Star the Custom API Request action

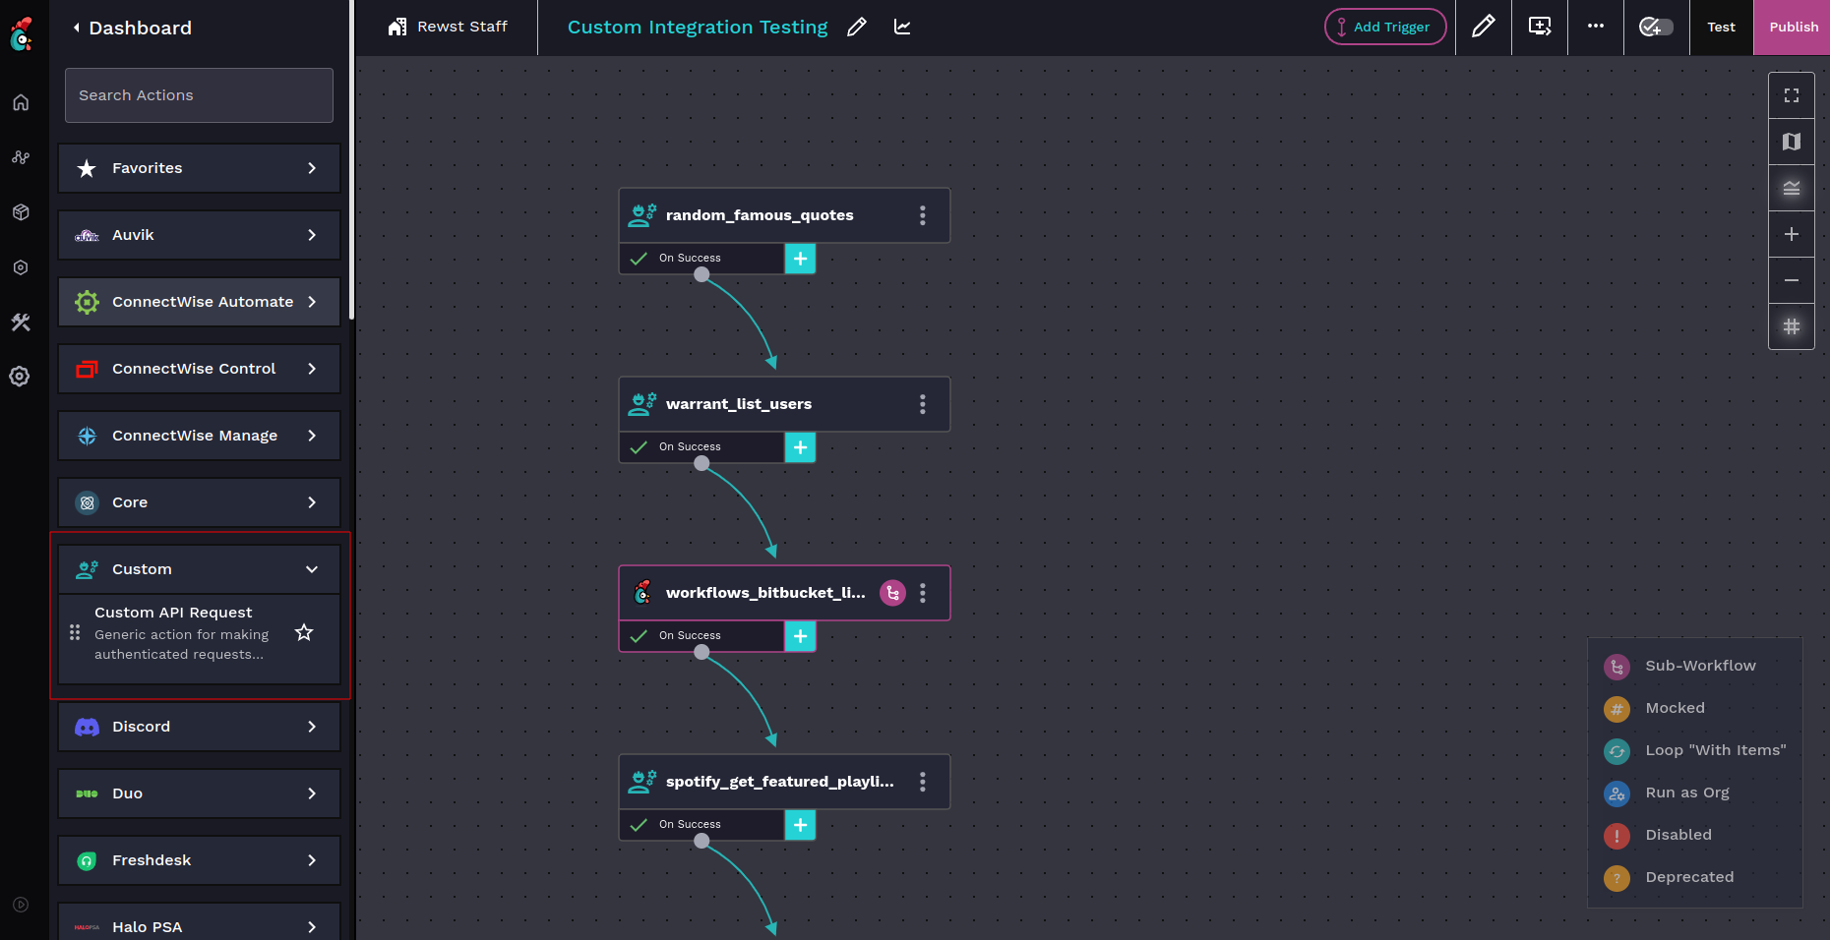click(304, 632)
